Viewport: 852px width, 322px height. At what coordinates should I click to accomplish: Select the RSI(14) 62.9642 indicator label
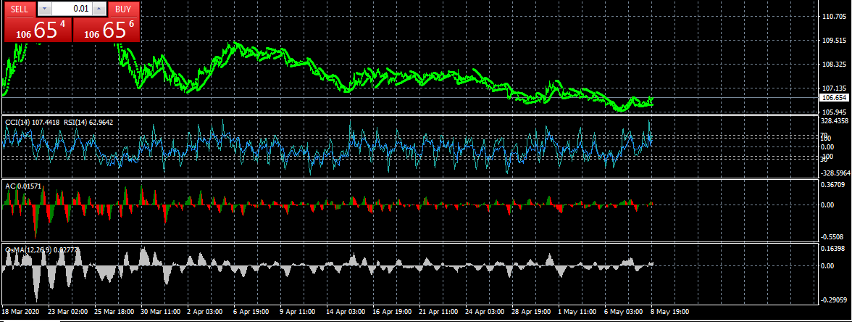[x=88, y=123]
